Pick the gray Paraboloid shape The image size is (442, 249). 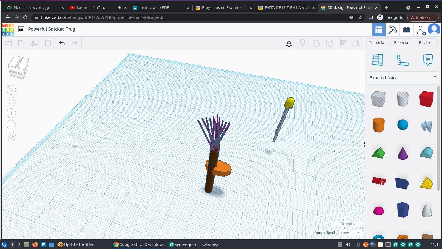click(x=427, y=211)
